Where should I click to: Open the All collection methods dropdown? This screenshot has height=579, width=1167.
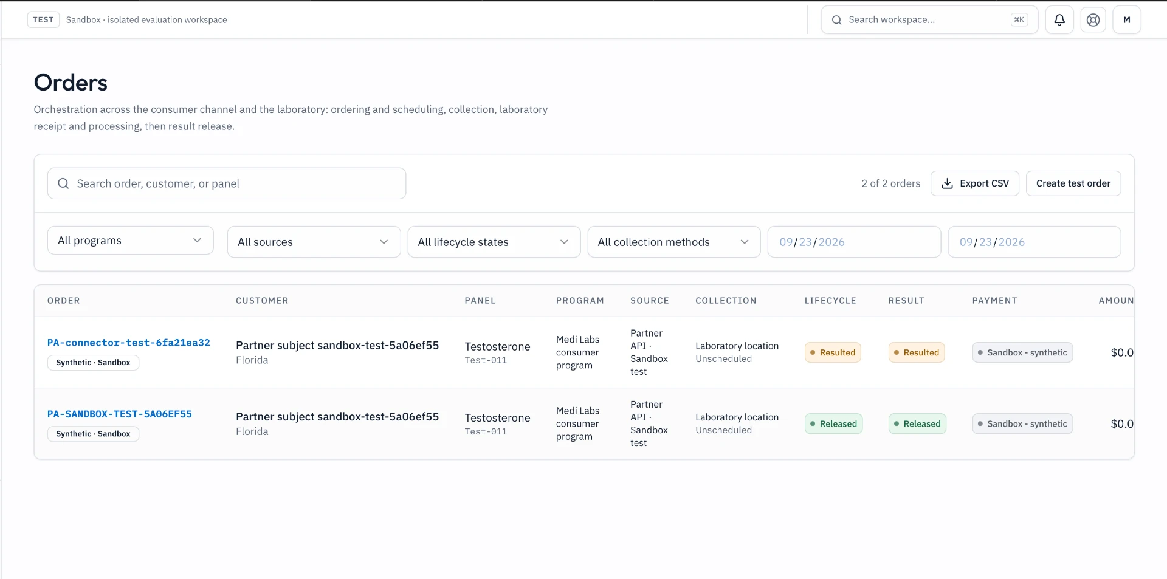674,242
